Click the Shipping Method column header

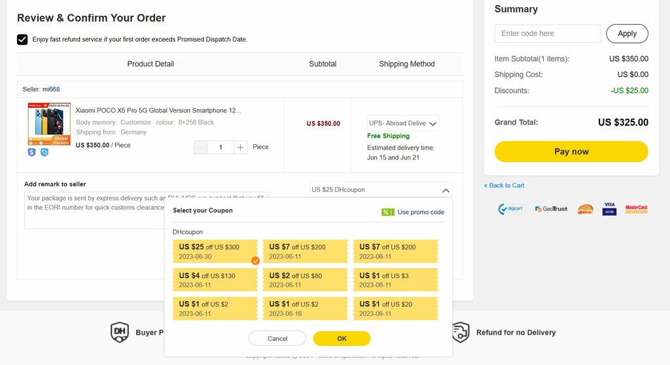(x=407, y=64)
